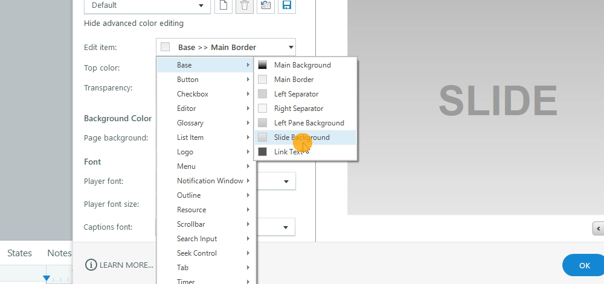
Task: Expand the Button submenu
Action: pos(205,80)
